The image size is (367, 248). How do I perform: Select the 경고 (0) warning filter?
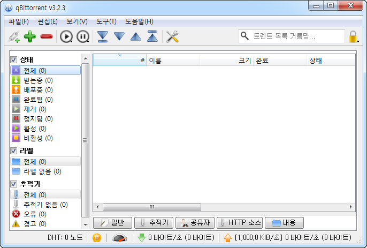(45, 223)
